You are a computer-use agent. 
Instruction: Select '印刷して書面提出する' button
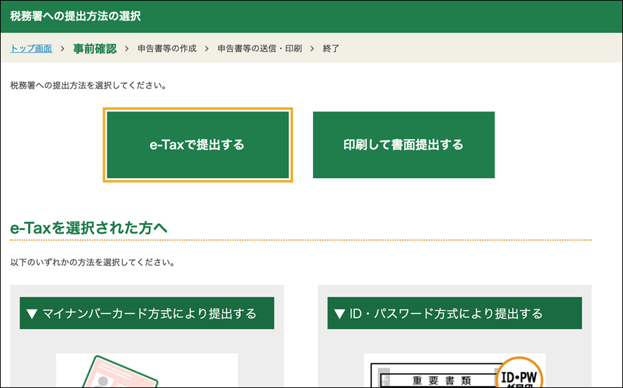(403, 145)
